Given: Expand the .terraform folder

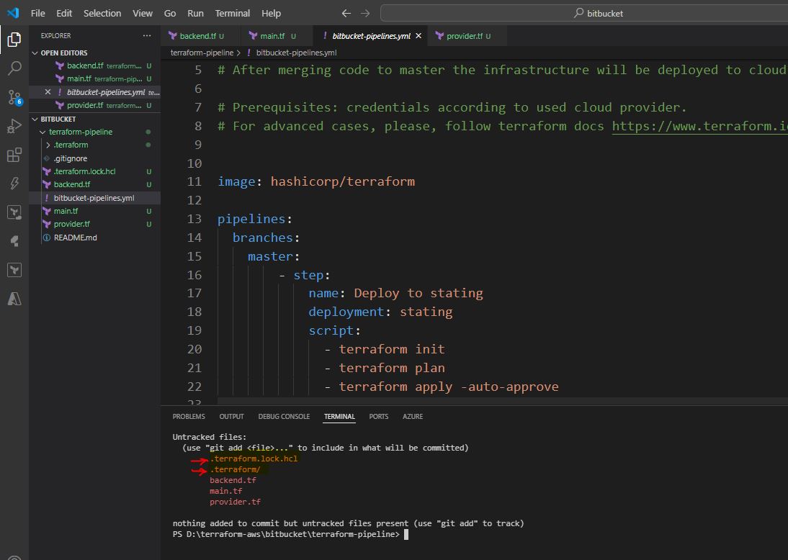Looking at the screenshot, I should [x=48, y=145].
